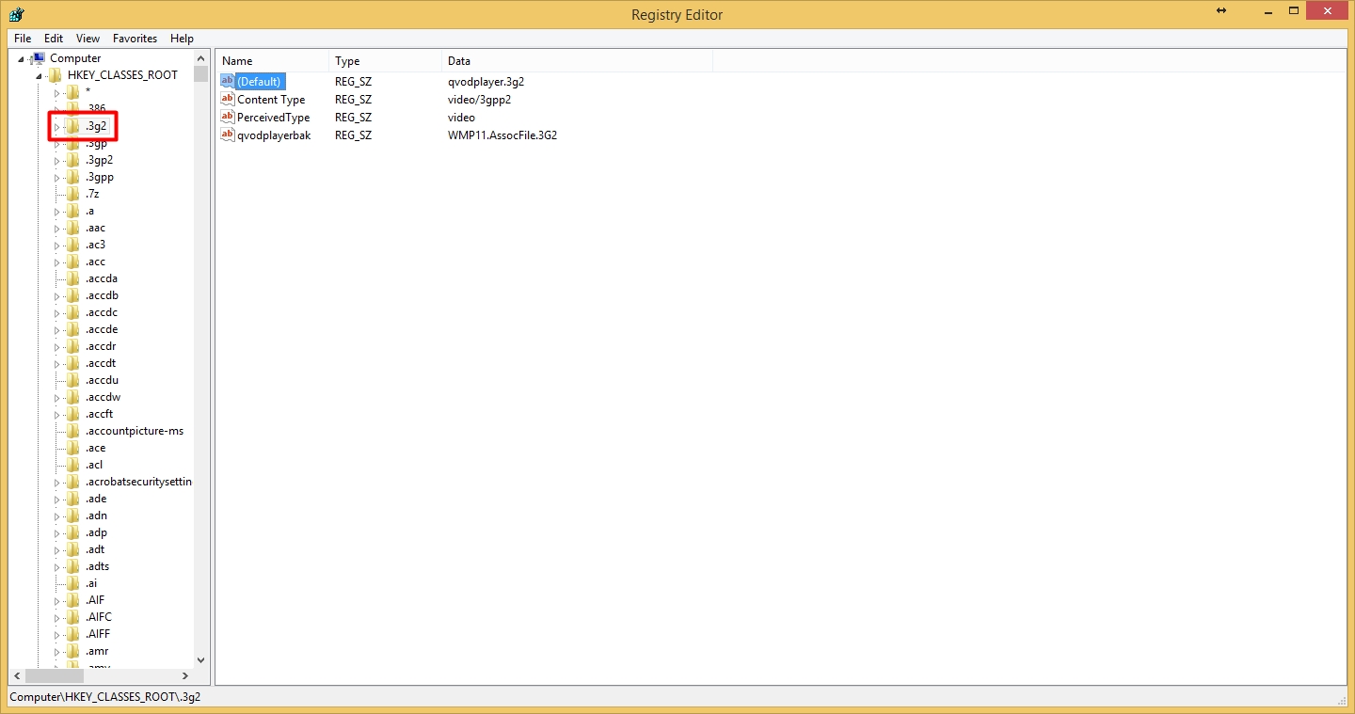Click the folder icon of .accda
Screen dimensions: 1355x714
point(73,278)
